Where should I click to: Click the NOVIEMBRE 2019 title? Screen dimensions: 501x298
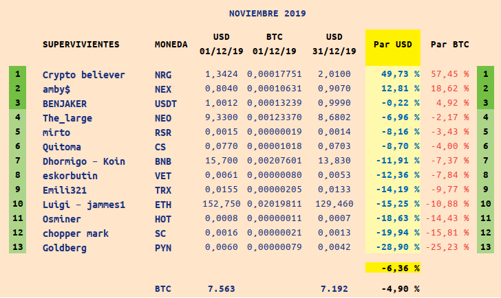[x=268, y=13]
